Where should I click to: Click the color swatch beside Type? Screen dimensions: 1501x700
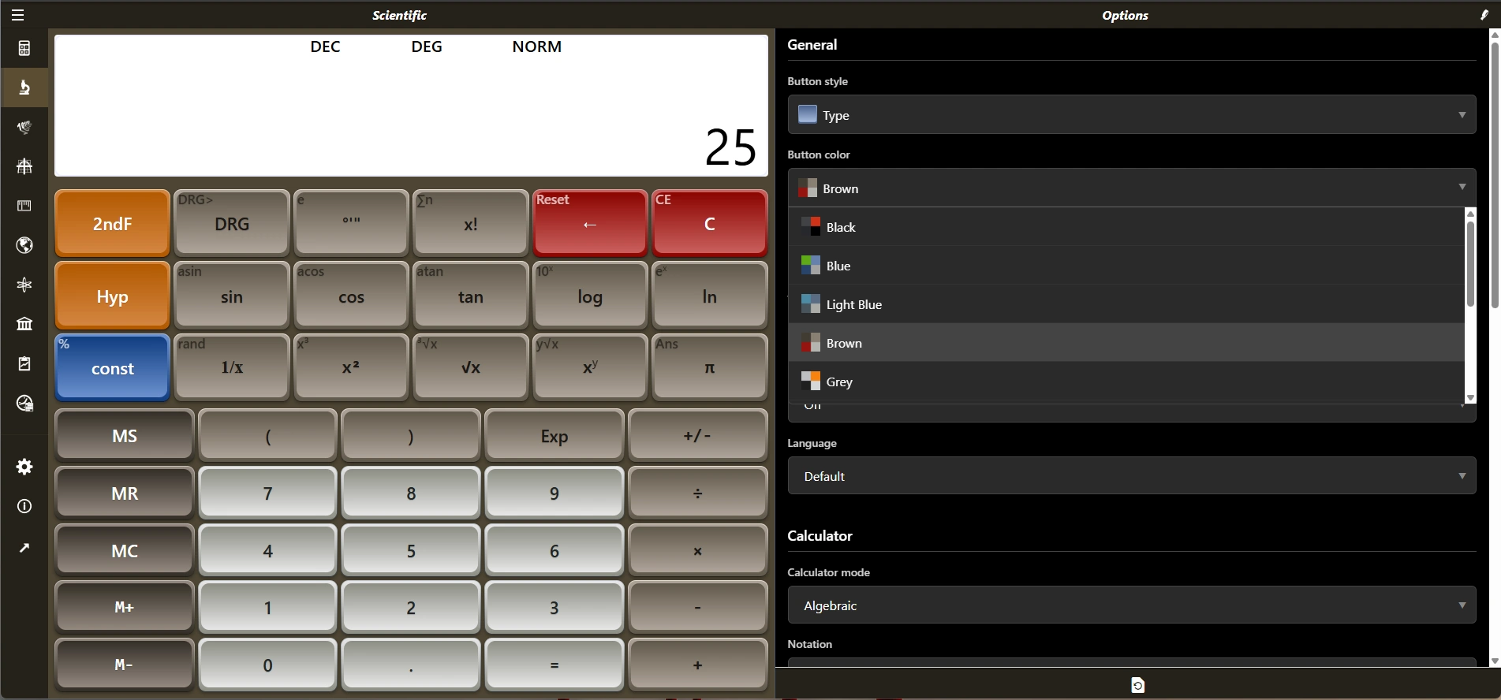tap(807, 114)
